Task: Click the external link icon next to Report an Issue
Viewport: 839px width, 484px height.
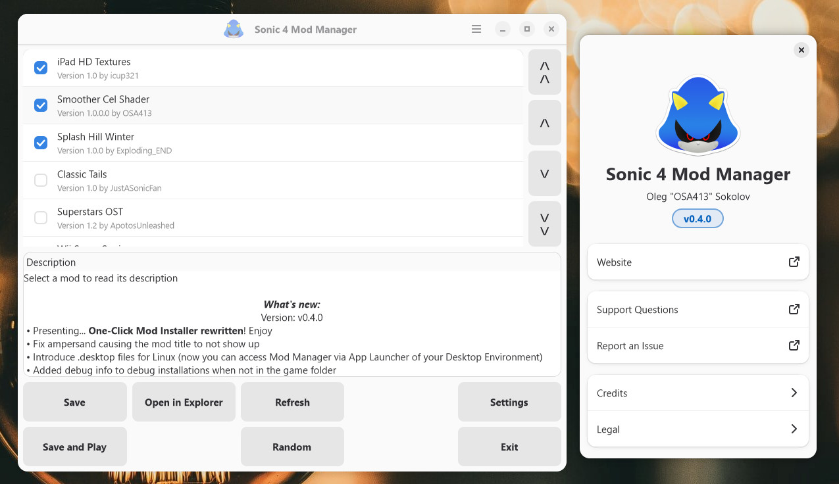Action: (794, 345)
